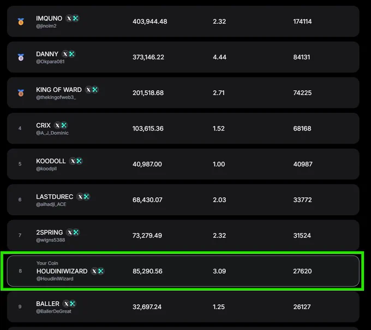Click the score 68168

pyautogui.click(x=302, y=128)
